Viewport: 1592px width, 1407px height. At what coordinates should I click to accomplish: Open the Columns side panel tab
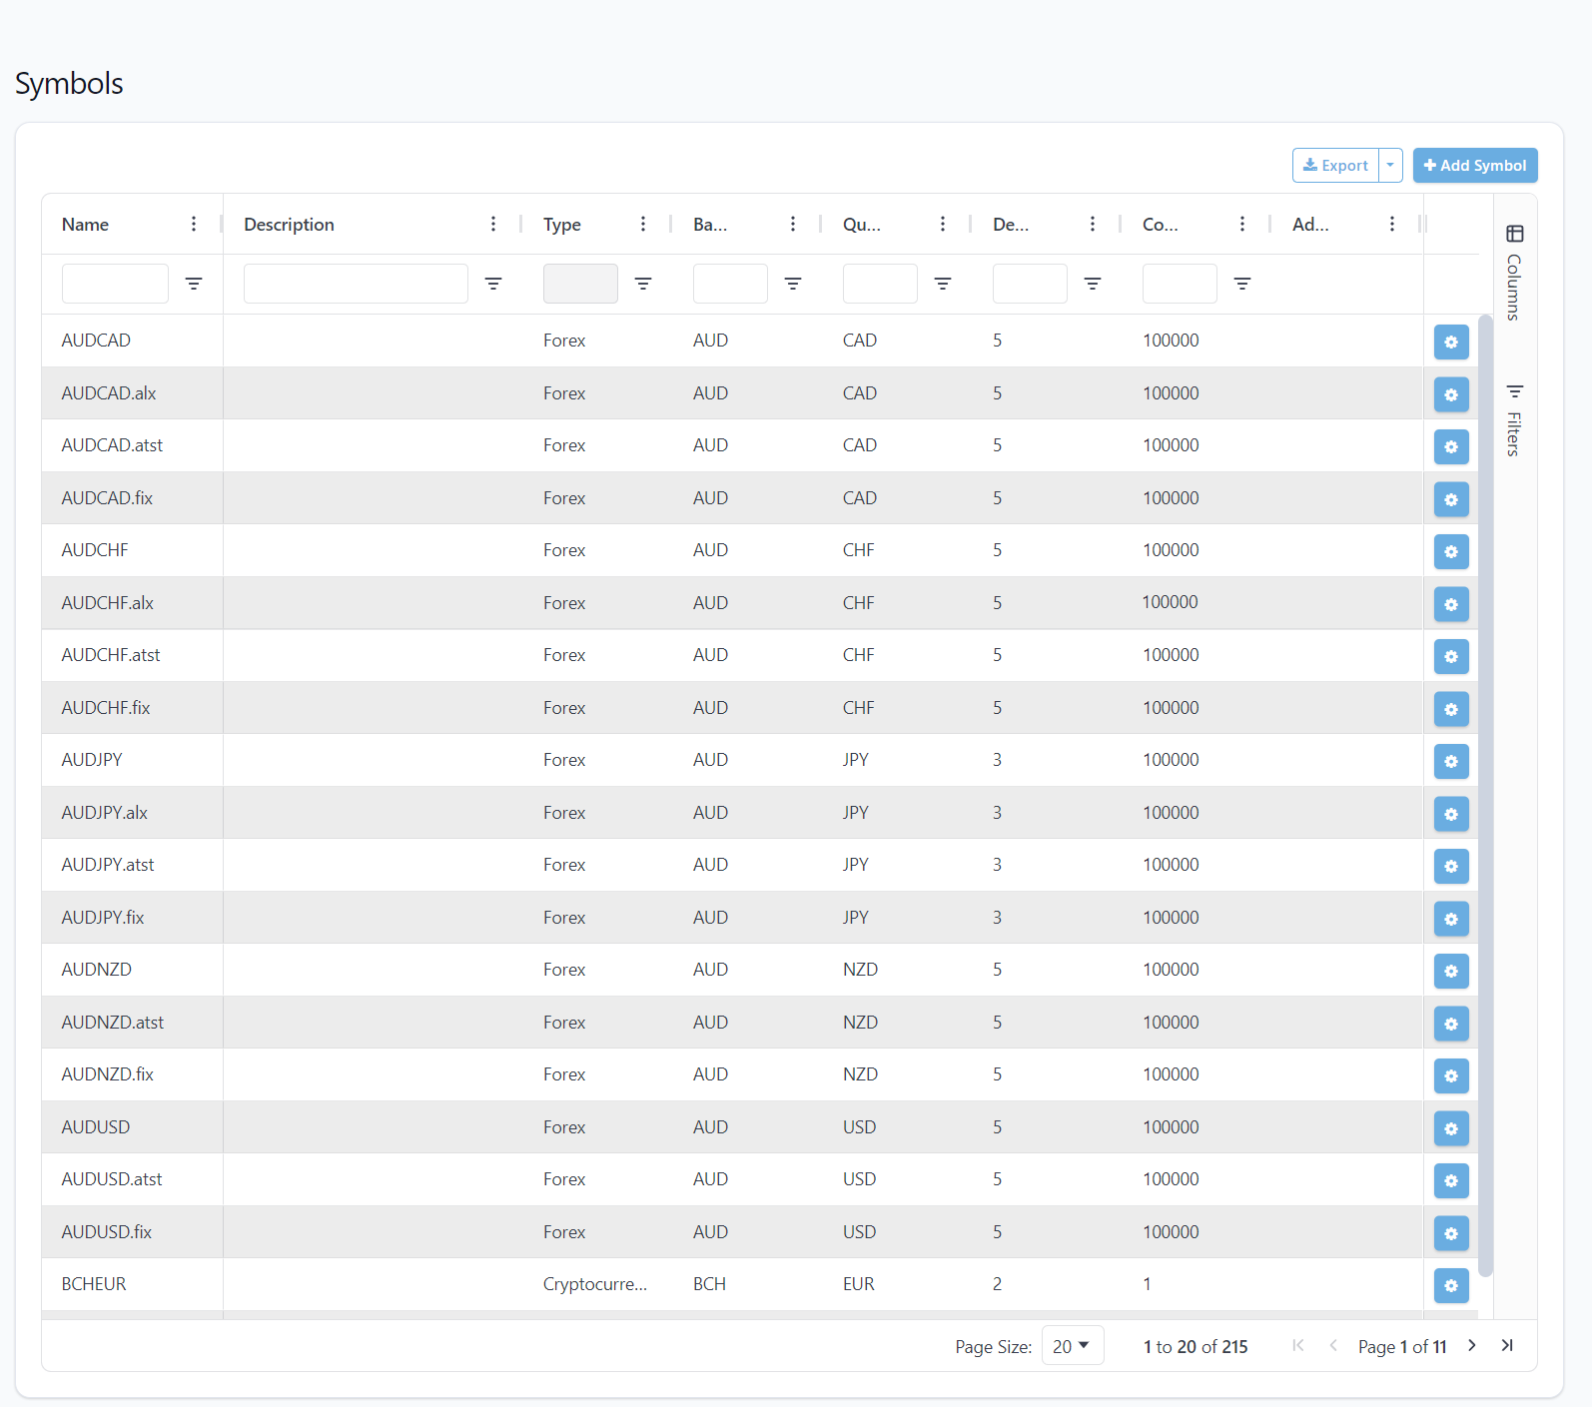tap(1514, 273)
